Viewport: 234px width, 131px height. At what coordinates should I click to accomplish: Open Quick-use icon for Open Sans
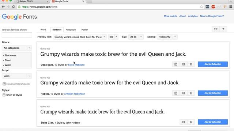(184, 64)
